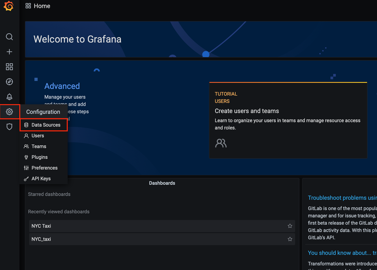Open the Explore compass icon
The image size is (377, 270).
pyautogui.click(x=10, y=82)
